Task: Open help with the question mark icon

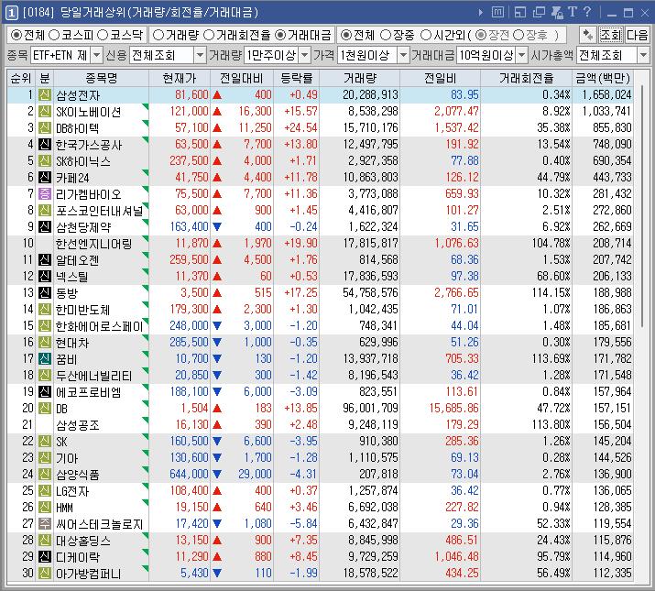Action: click(587, 12)
